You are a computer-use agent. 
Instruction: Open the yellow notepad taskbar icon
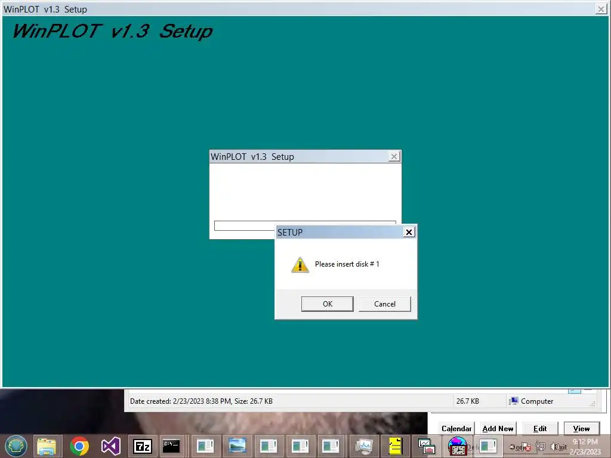click(395, 446)
